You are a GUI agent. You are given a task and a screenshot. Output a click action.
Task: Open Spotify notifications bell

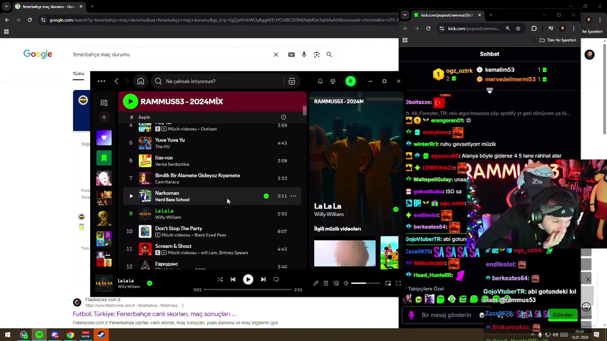tap(320, 81)
